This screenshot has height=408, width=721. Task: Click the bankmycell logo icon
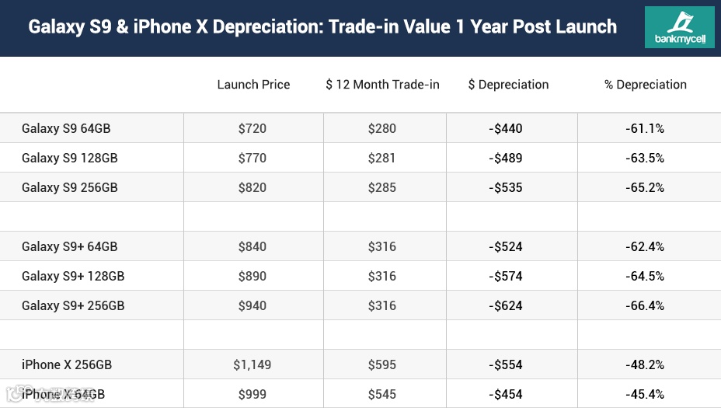[x=680, y=27]
